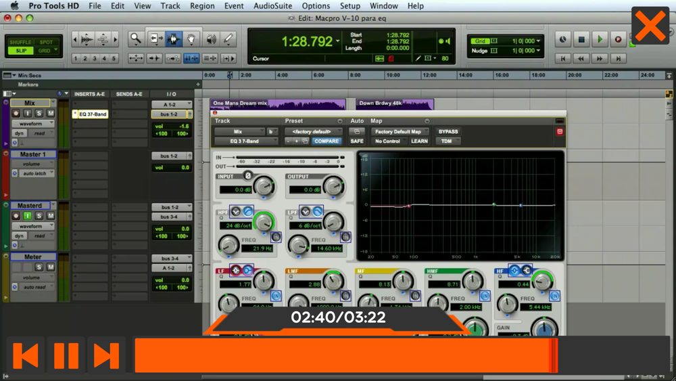
Task: Click the BYPASS button
Action: click(448, 131)
